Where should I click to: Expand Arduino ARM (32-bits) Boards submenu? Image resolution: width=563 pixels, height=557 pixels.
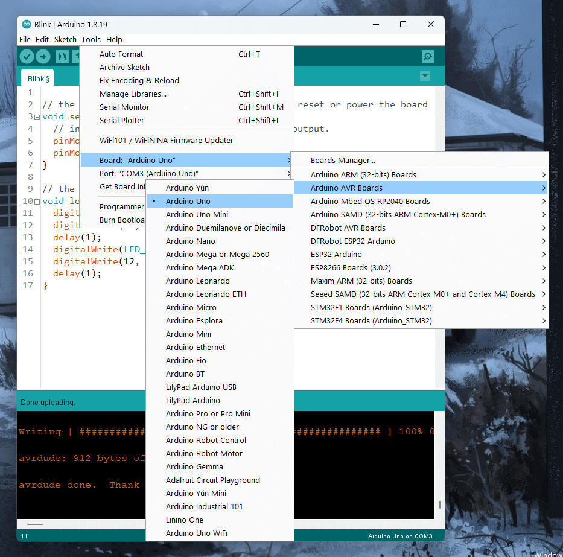tap(421, 174)
